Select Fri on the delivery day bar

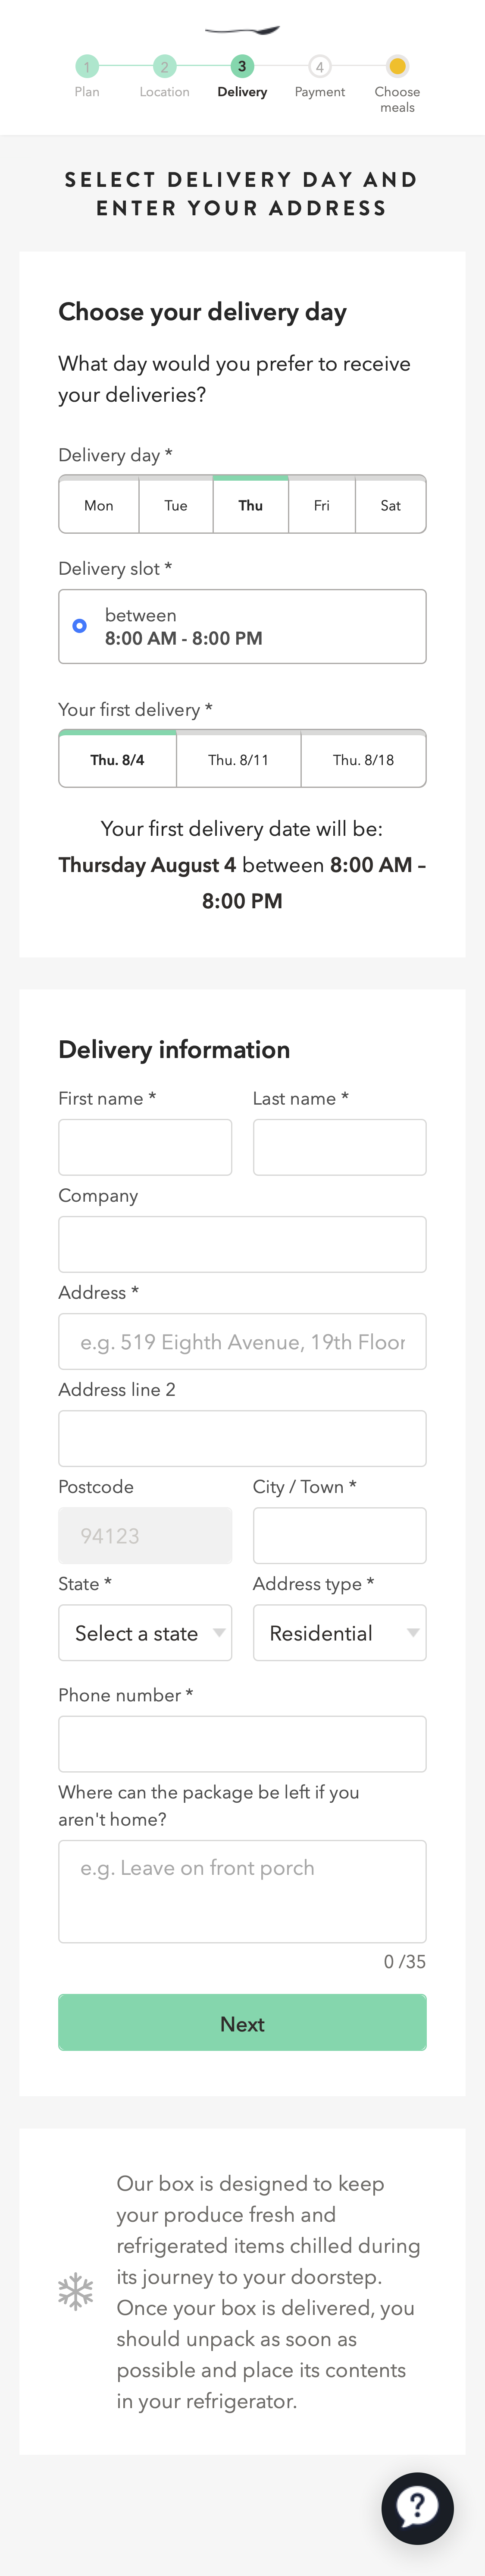321,505
